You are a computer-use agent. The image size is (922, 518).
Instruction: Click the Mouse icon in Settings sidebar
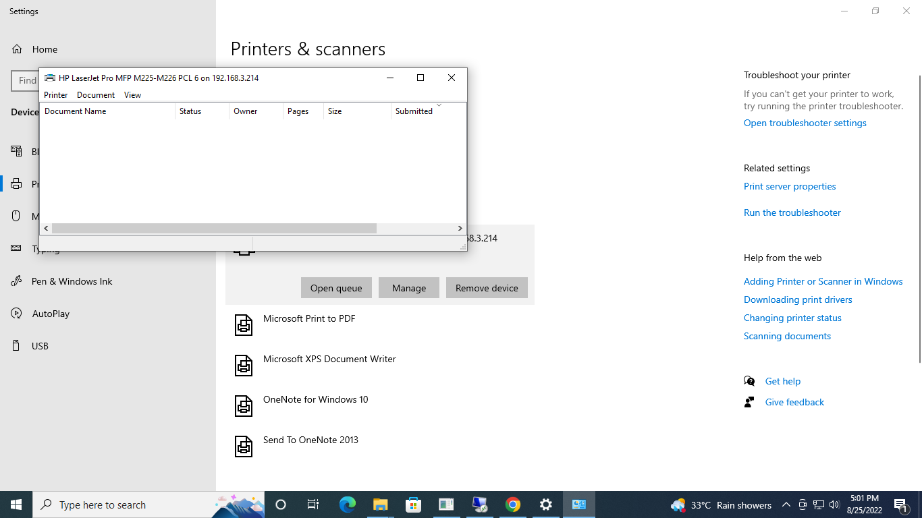[x=17, y=217]
